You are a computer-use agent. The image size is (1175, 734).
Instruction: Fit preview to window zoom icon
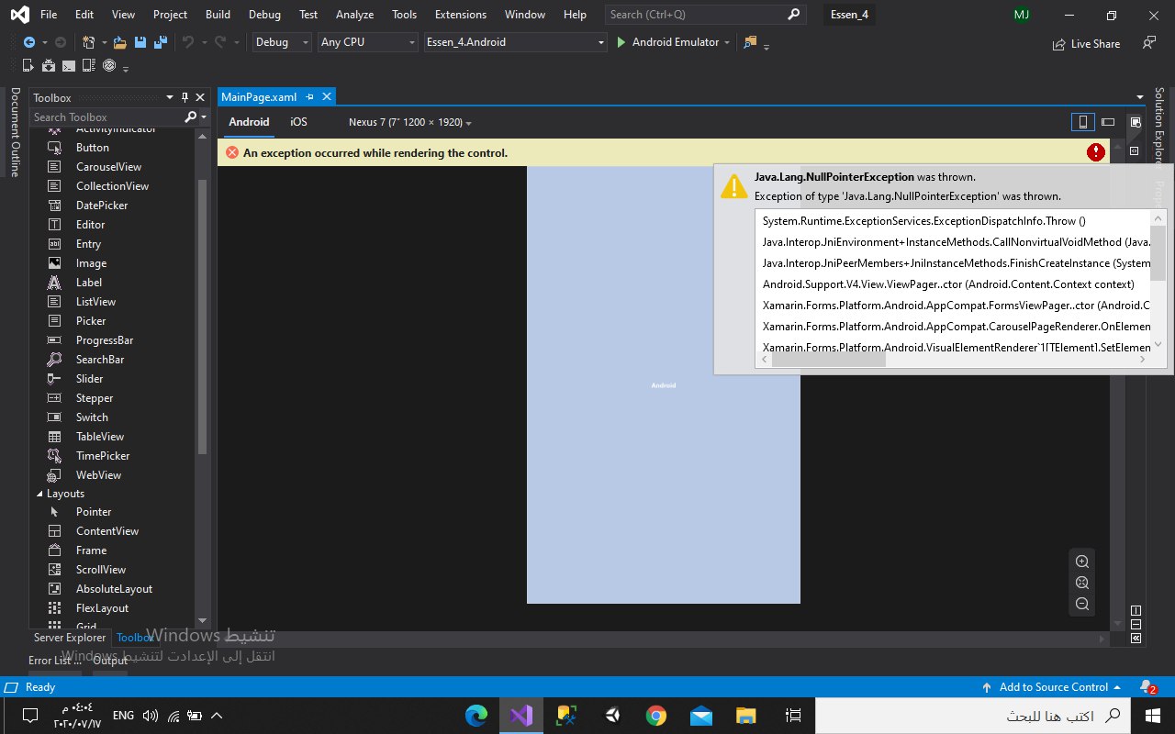1082,583
